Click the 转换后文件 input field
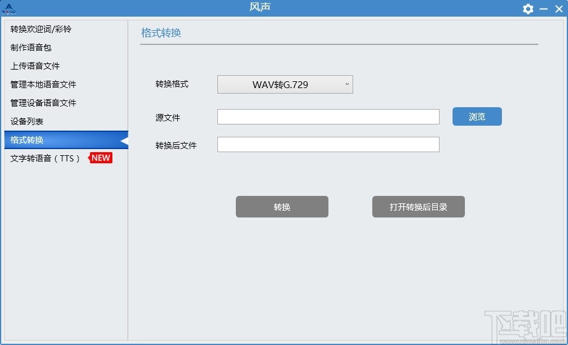Screen dimensions: 568x345 coord(328,145)
